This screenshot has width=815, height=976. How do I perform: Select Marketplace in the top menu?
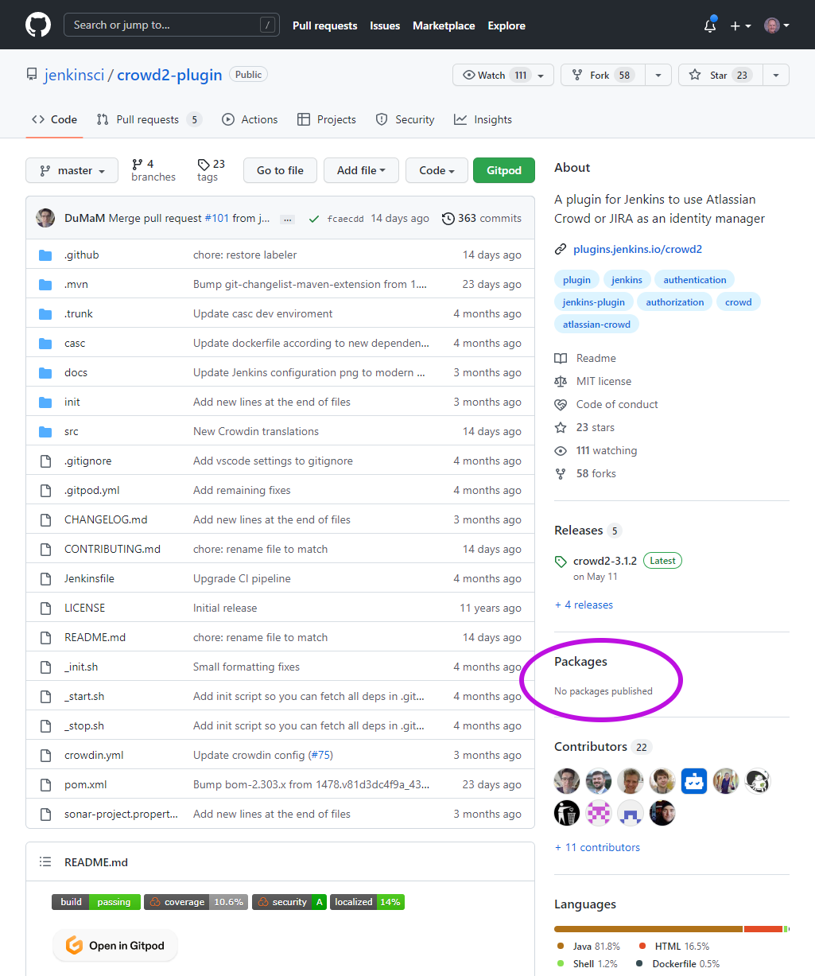444,25
